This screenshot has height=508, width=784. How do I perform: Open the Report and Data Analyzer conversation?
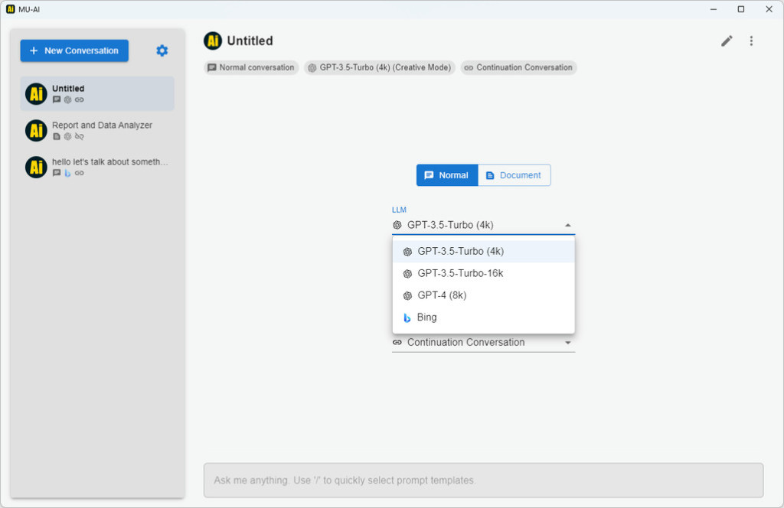97,130
